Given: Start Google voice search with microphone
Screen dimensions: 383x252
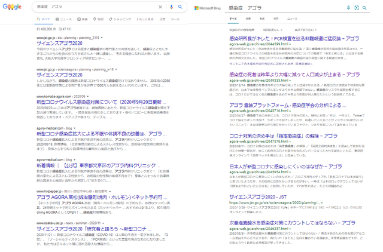Looking at the screenshot, I should (171, 7).
